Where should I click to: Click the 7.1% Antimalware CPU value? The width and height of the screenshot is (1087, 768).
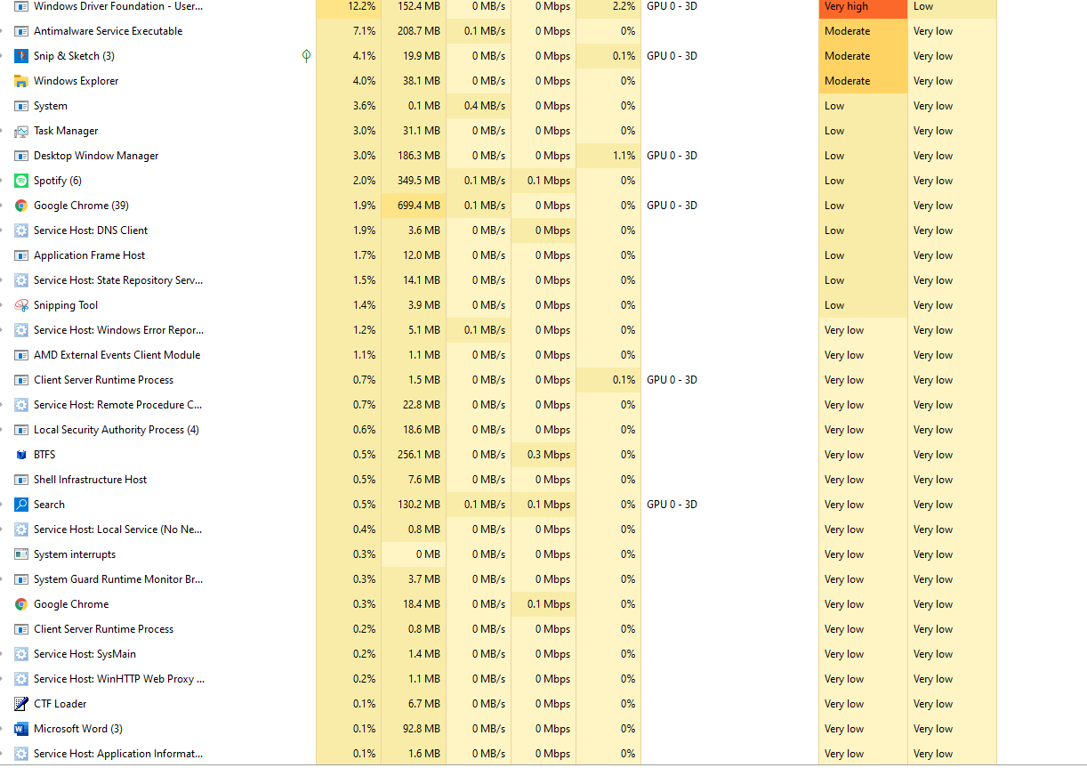coord(364,31)
